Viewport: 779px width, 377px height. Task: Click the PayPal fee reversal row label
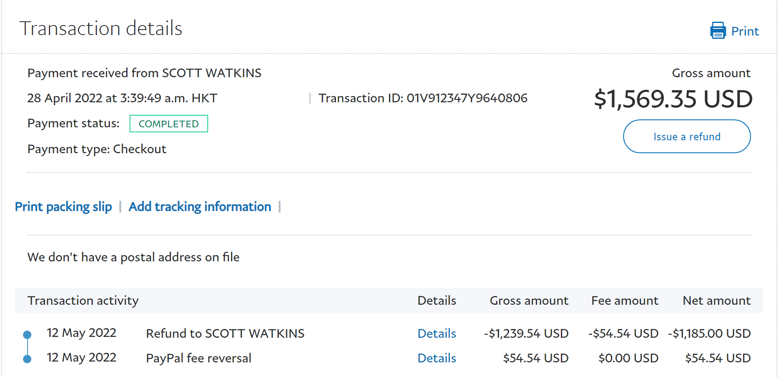click(199, 358)
